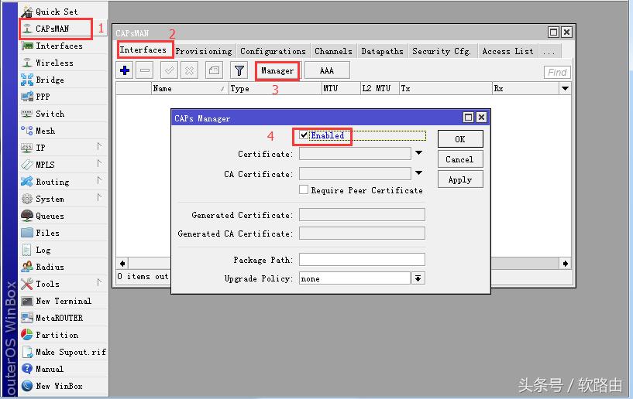Click the comment note toolbar icon
The width and height of the screenshot is (633, 399).
point(214,70)
